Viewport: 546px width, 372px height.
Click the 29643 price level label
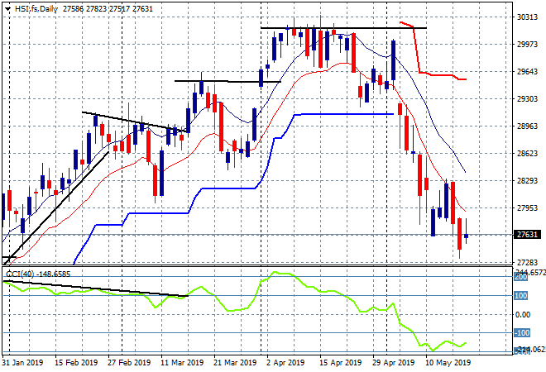[527, 72]
